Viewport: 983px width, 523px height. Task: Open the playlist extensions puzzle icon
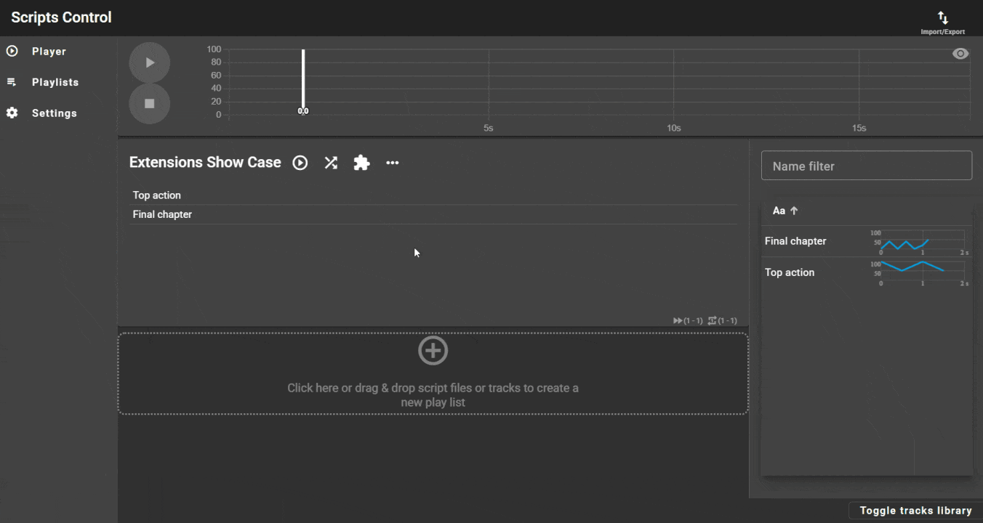361,163
